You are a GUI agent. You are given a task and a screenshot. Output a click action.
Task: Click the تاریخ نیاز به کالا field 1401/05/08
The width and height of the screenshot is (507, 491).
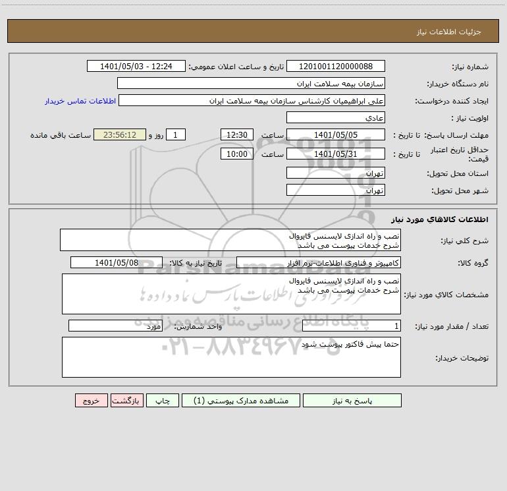tap(117, 262)
